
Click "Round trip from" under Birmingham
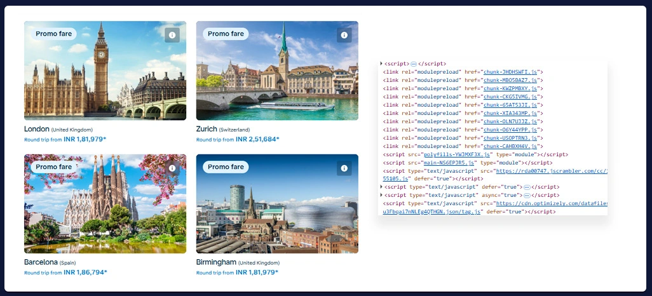tap(215, 272)
